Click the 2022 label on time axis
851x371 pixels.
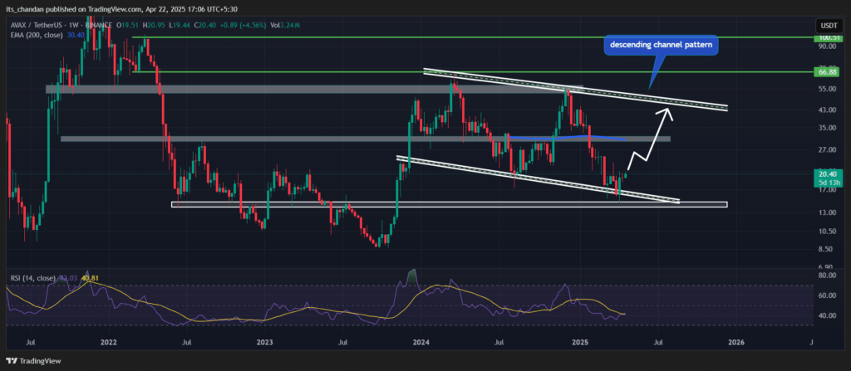pyautogui.click(x=108, y=341)
